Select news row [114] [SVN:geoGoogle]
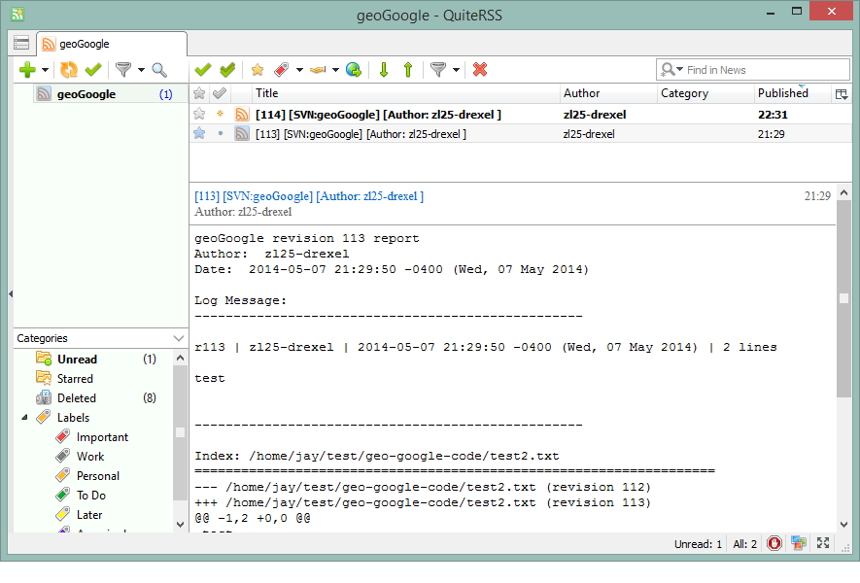 point(520,114)
